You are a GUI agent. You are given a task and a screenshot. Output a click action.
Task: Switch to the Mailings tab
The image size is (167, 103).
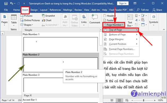68,10
